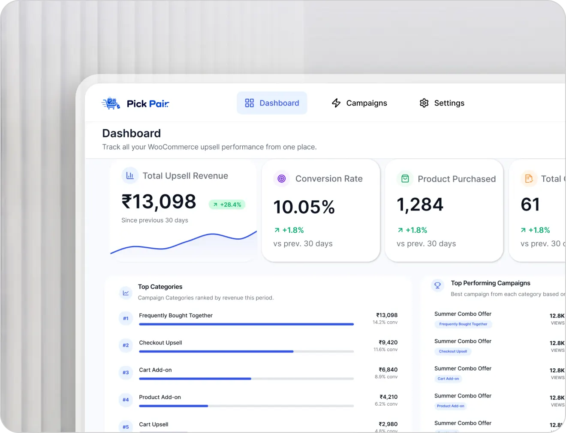Image resolution: width=566 pixels, height=433 pixels.
Task: Select the Cart Upsell category label
Action: tap(154, 424)
